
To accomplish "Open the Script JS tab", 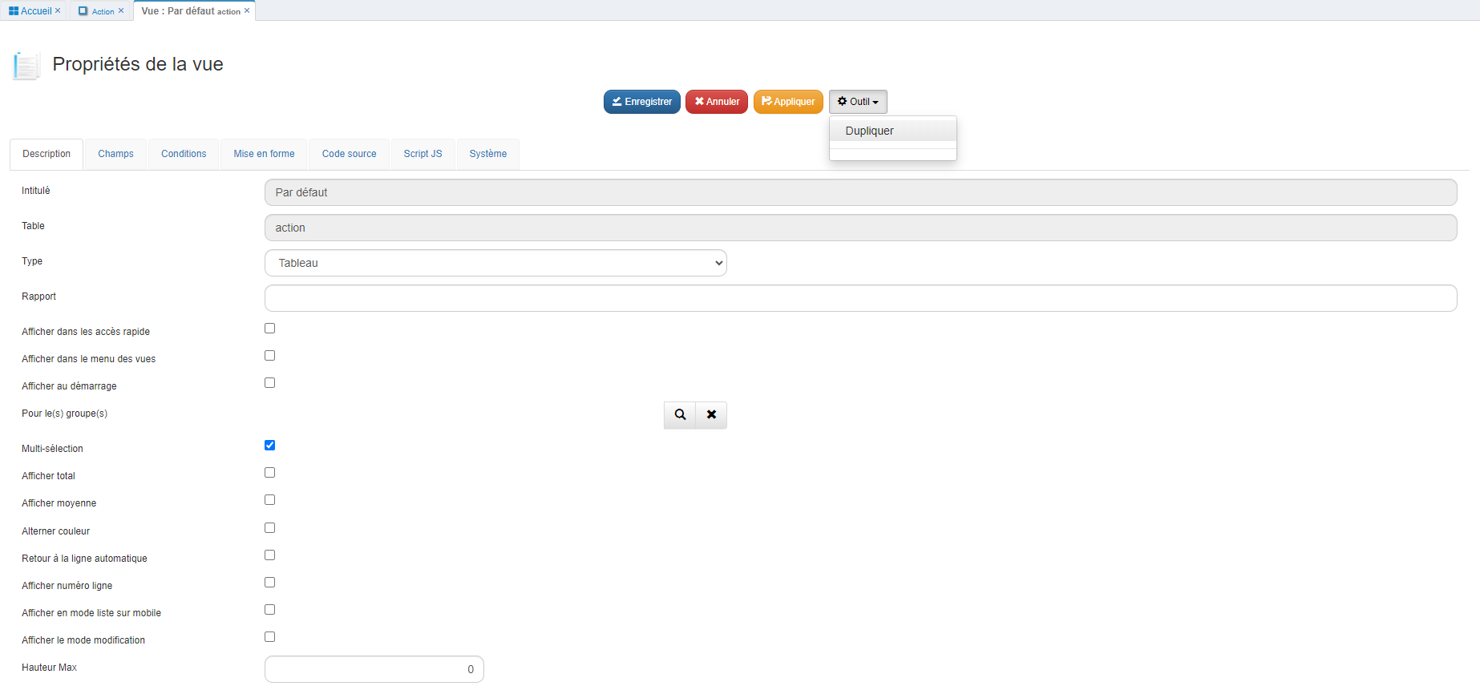I will [423, 154].
